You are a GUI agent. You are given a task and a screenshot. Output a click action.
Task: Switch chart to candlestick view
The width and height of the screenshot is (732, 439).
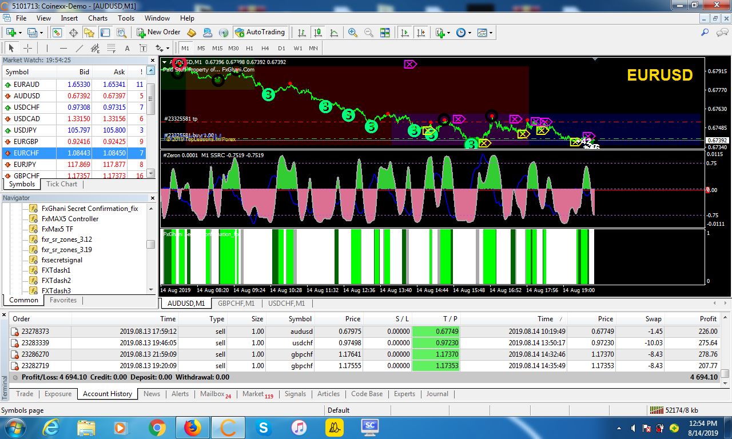(x=318, y=33)
